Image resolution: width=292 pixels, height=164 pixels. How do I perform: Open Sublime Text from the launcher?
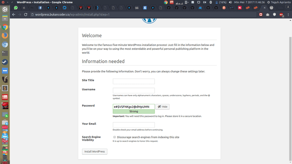(5, 89)
